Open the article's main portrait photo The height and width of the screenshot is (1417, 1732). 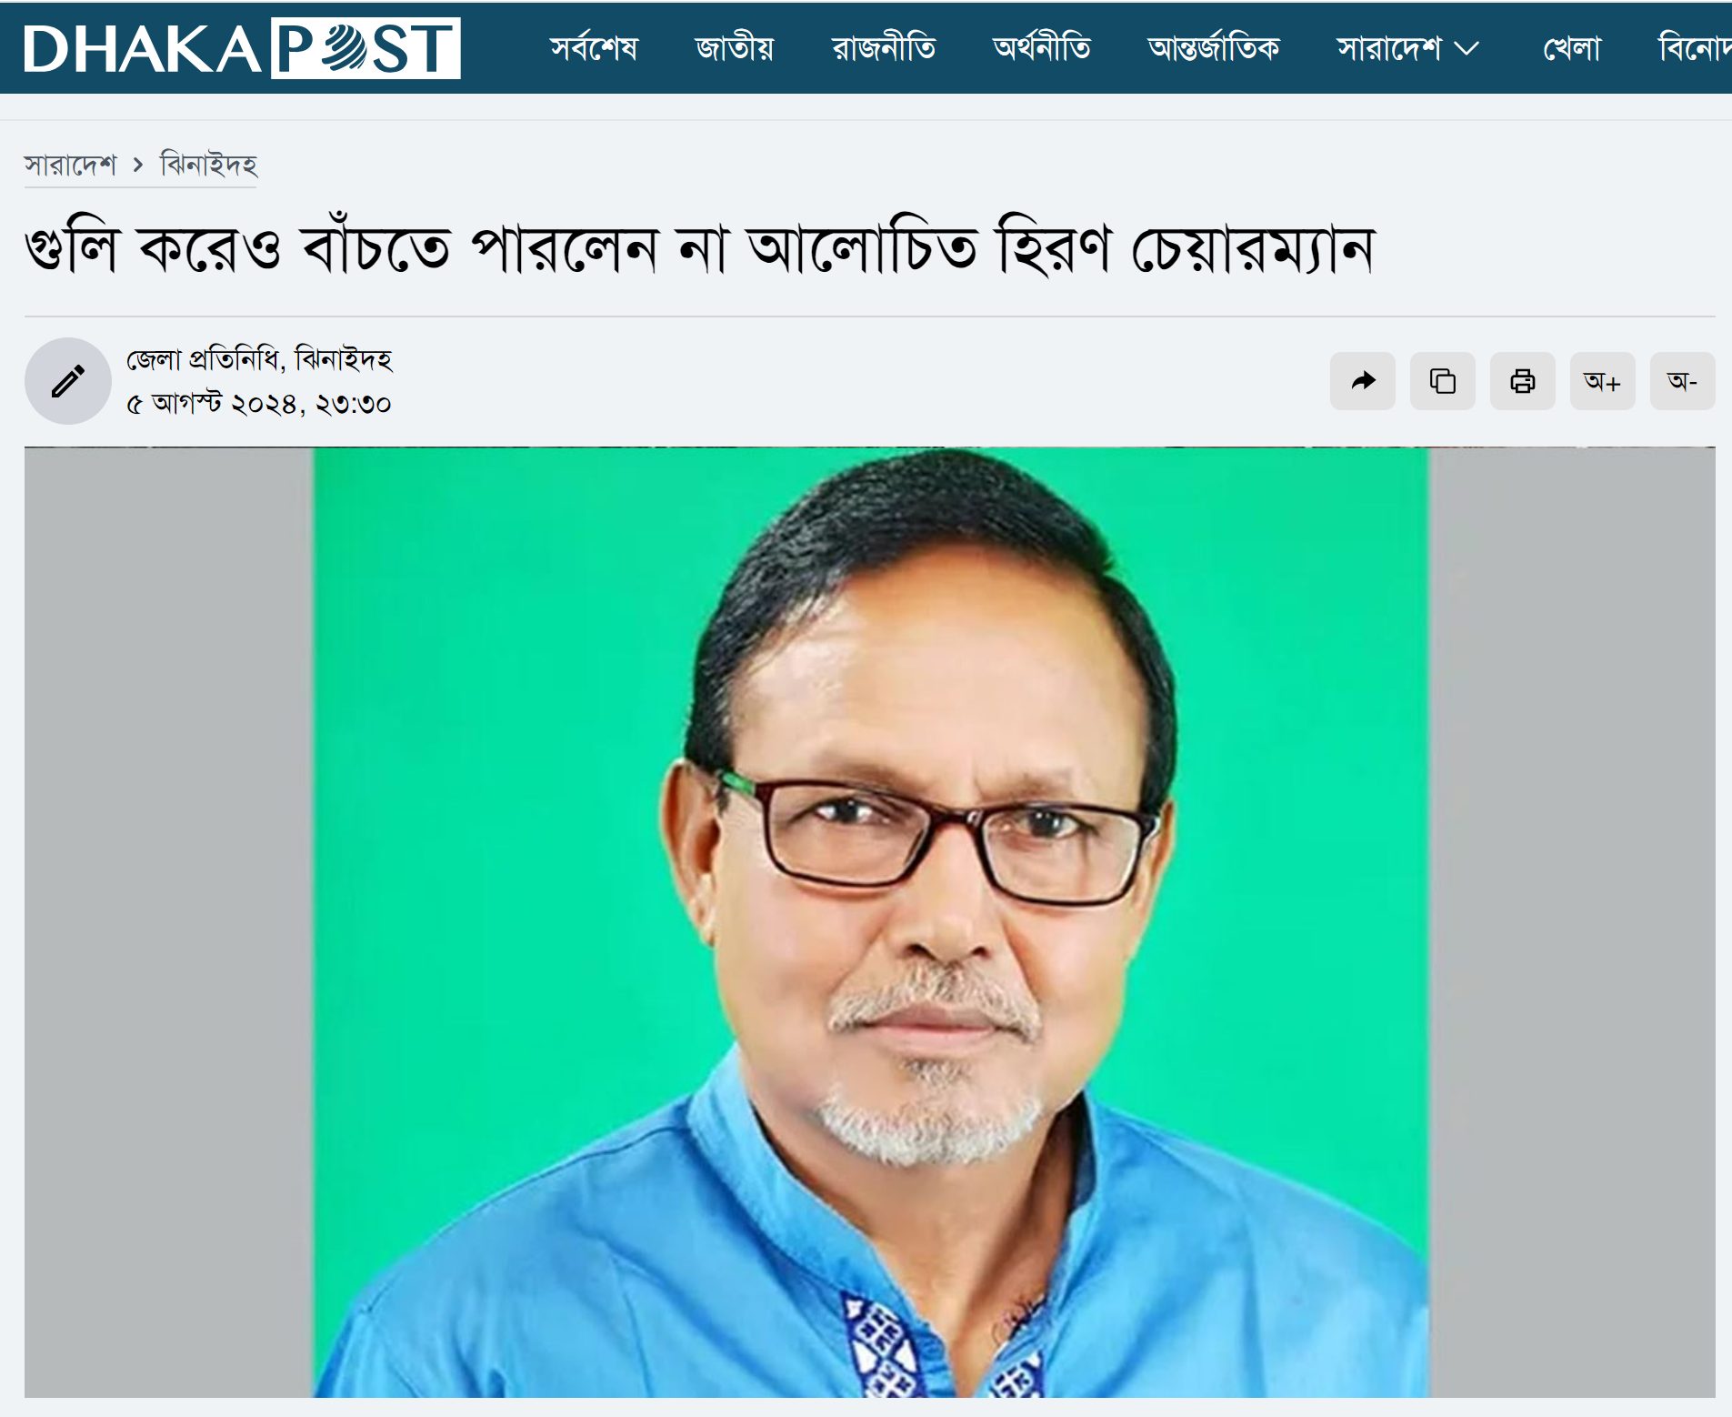[870, 922]
